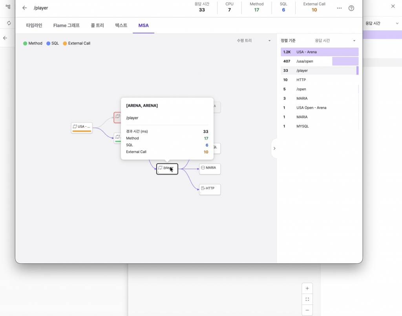Click the back arrow next to /player
The height and width of the screenshot is (316, 402).
click(x=25, y=8)
